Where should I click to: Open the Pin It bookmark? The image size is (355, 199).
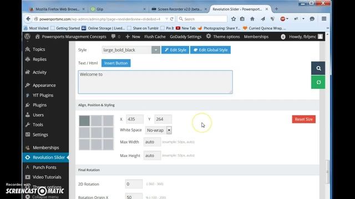pyautogui.click(x=167, y=28)
